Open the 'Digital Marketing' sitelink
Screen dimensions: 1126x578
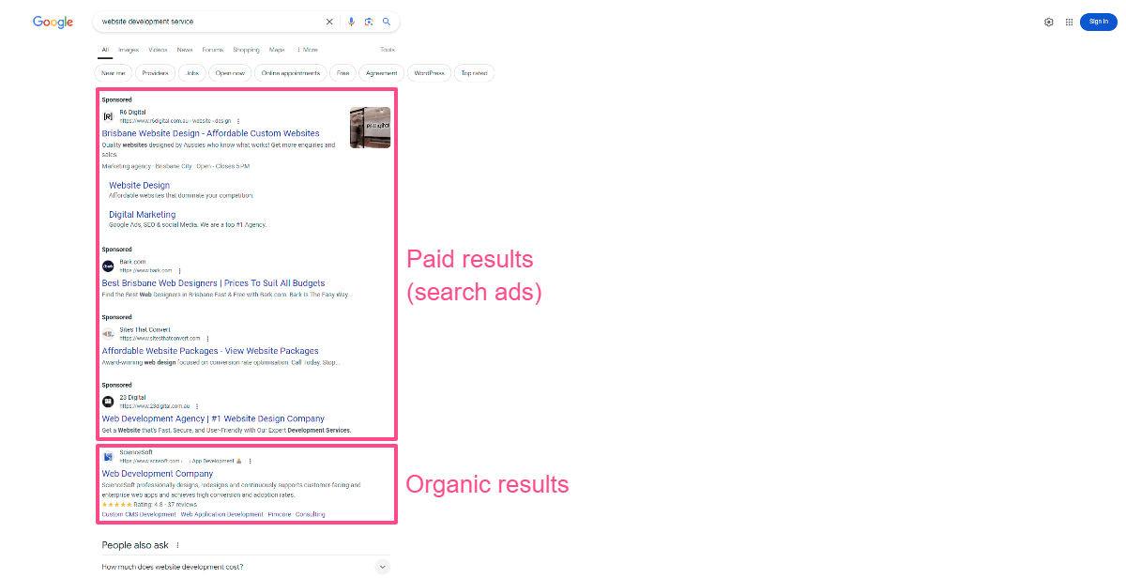pyautogui.click(x=142, y=214)
